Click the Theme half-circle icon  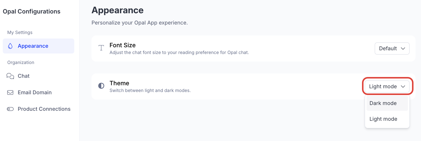(101, 86)
